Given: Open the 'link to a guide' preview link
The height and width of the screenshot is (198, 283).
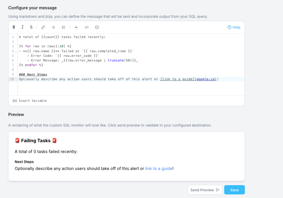Looking at the screenshot, I should pyautogui.click(x=159, y=169).
